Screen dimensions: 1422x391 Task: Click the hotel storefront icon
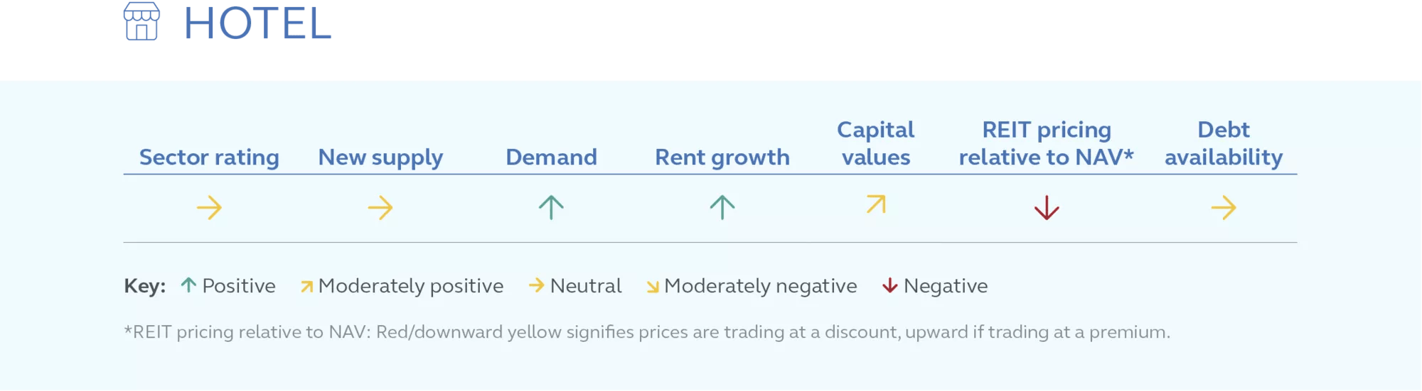click(141, 21)
